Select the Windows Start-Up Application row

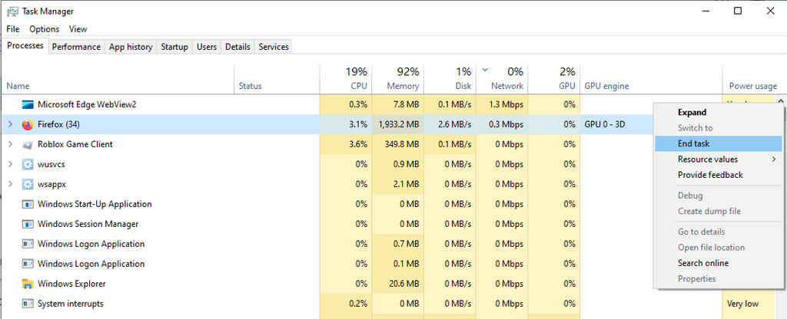tap(95, 204)
